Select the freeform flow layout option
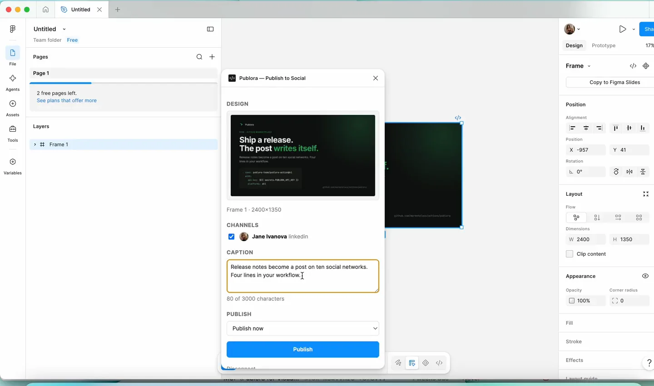Screen dimensions: 654x386 (576, 218)
